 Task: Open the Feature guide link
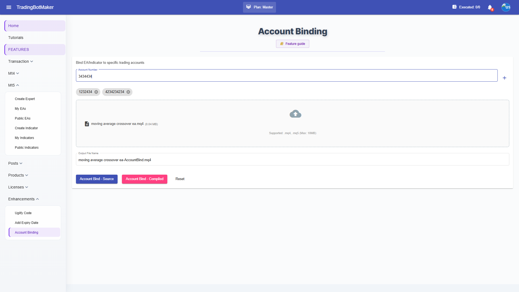tap(292, 44)
